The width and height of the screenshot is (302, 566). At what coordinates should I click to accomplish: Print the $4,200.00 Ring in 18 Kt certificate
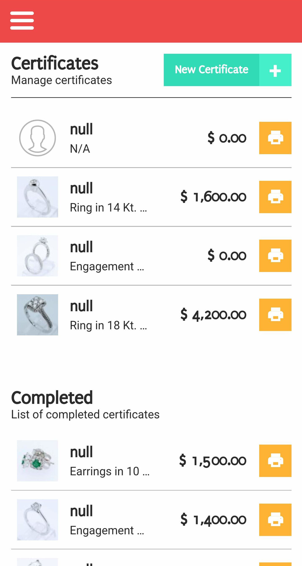pos(275,315)
